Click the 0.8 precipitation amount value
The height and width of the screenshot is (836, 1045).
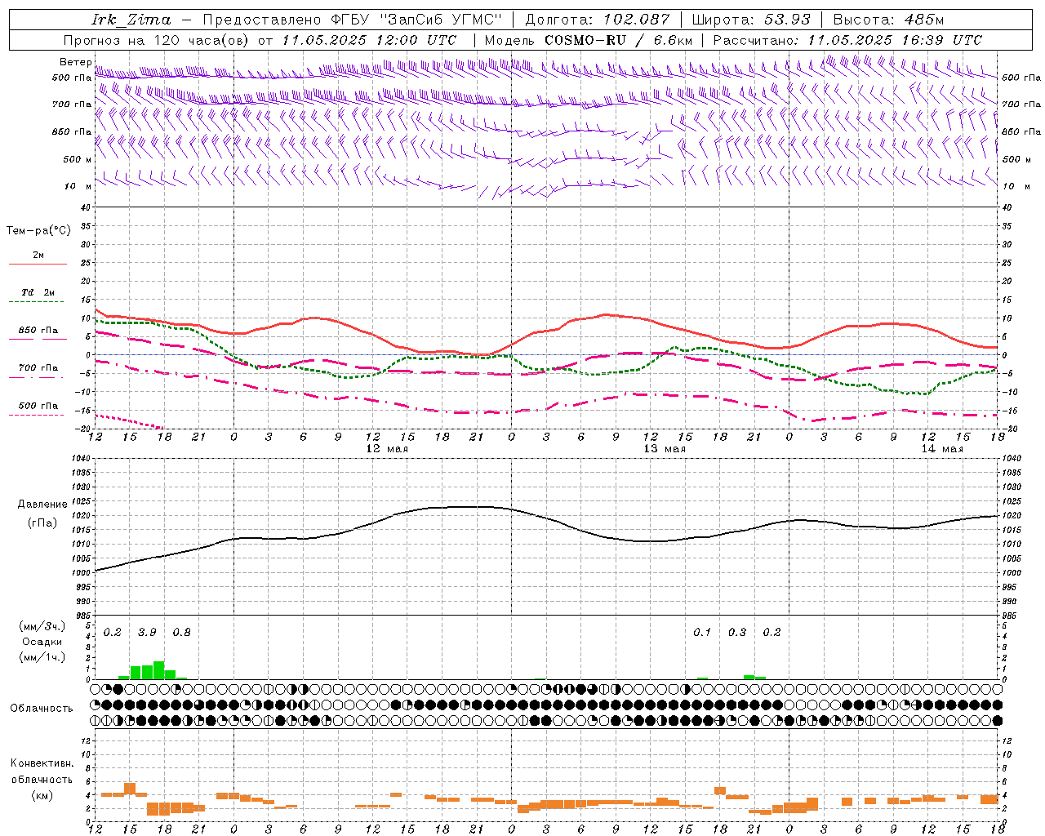[x=182, y=632]
